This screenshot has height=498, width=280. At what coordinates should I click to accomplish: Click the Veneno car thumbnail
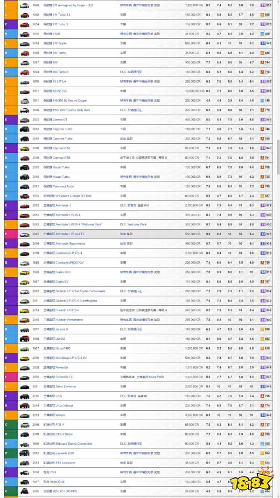point(24,415)
